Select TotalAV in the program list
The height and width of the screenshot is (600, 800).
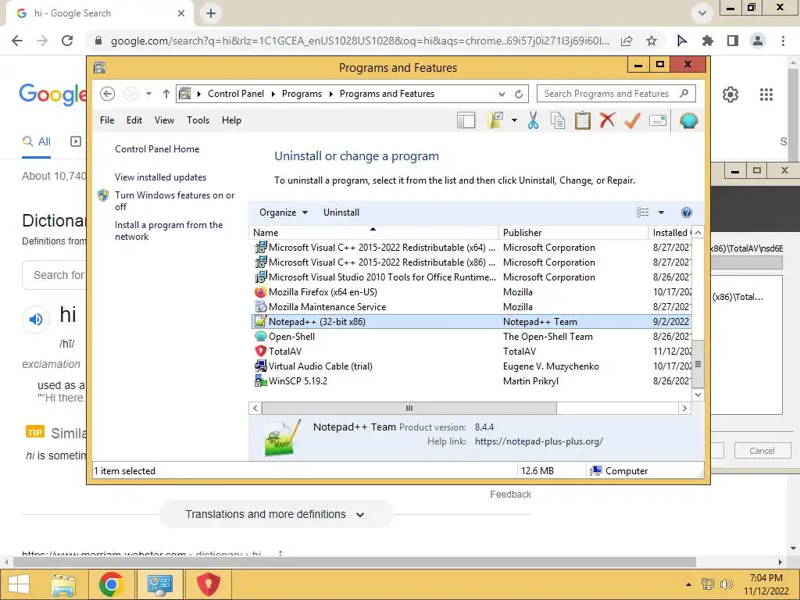[x=471, y=351]
